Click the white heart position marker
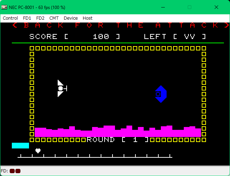The height and width of the screenshot is (176, 230). pos(38,151)
